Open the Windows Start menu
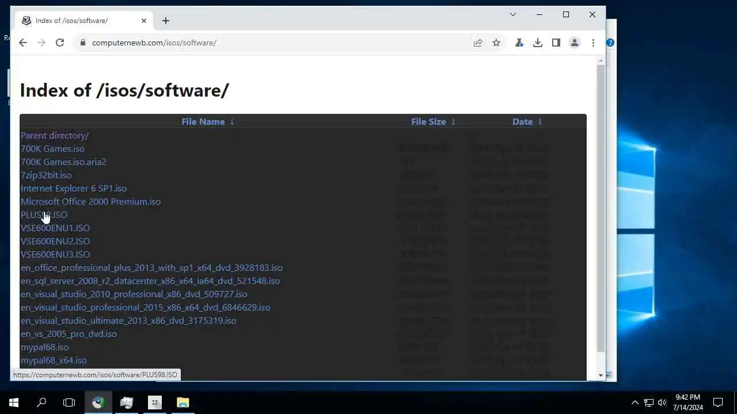 14,402
